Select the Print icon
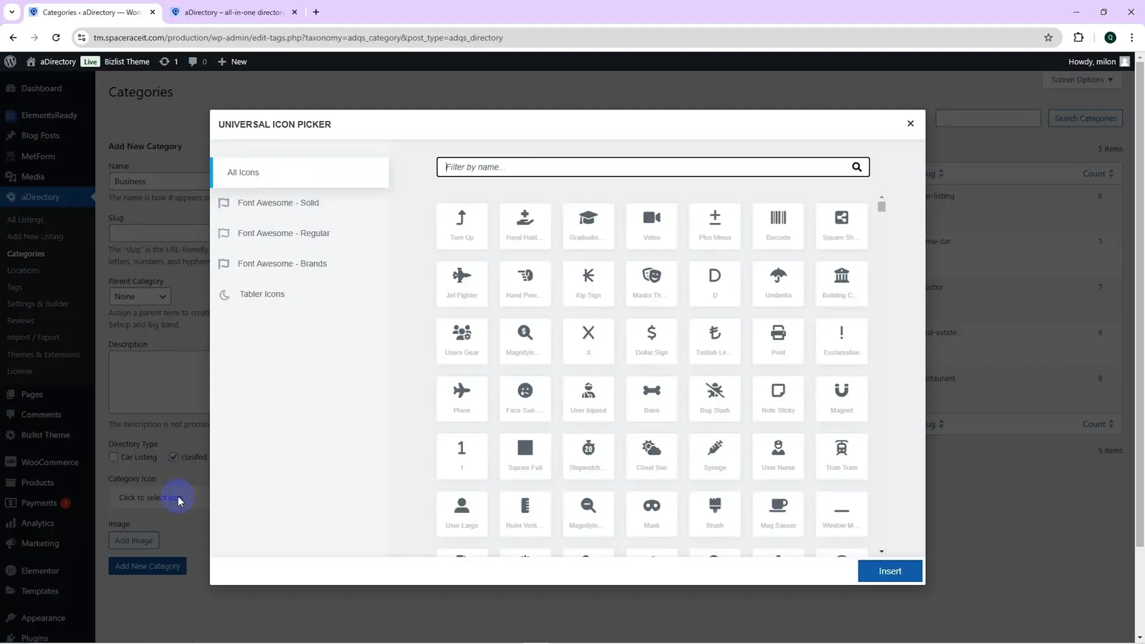Image resolution: width=1145 pixels, height=644 pixels. tap(778, 341)
